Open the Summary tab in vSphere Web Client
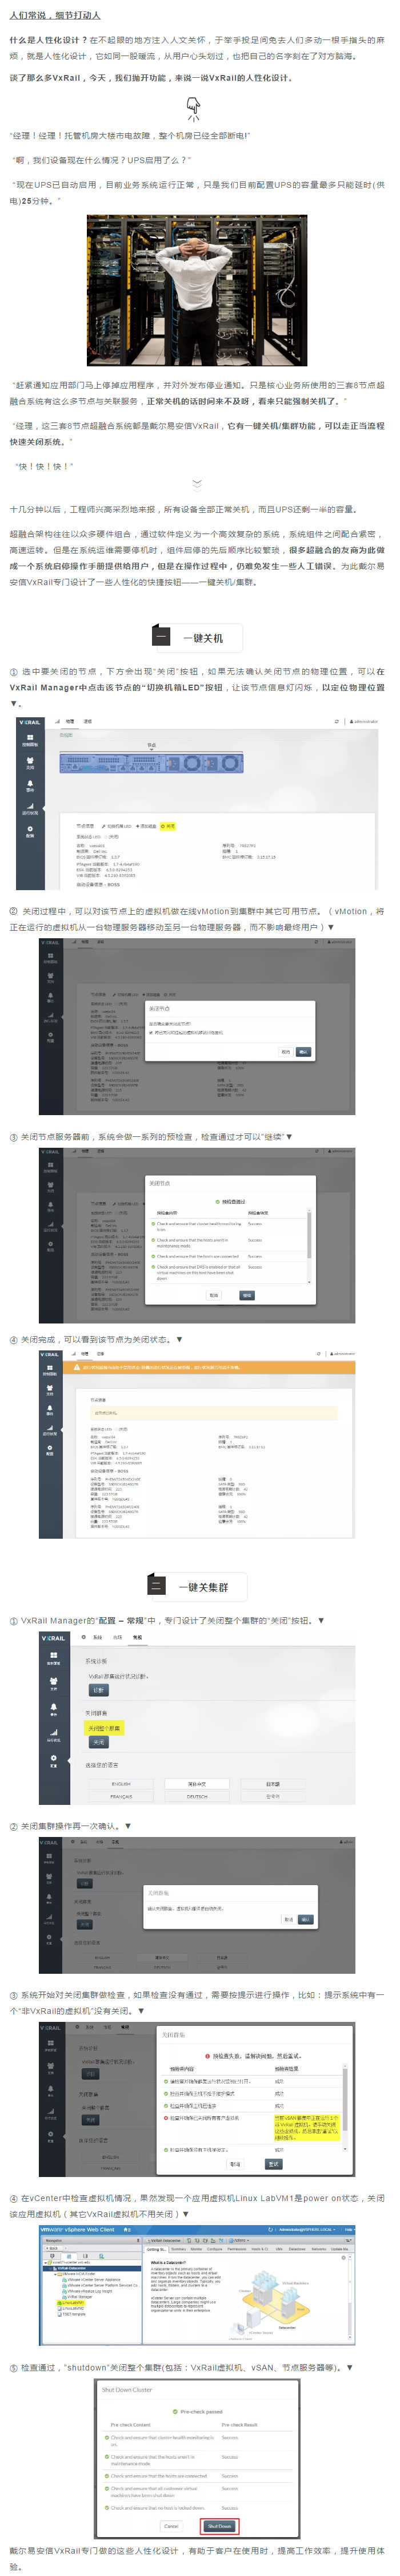Image resolution: width=400 pixels, height=2576 pixels. point(178,2249)
